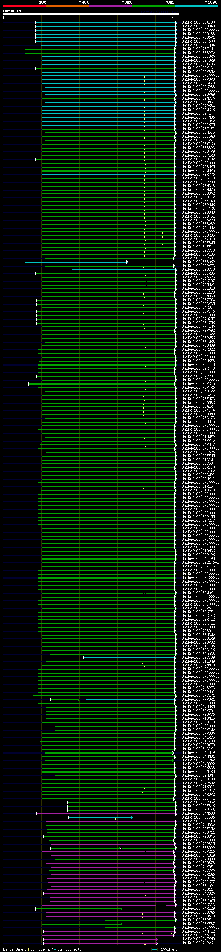Open hit UniRef100_B9MW48

(198, 26)
